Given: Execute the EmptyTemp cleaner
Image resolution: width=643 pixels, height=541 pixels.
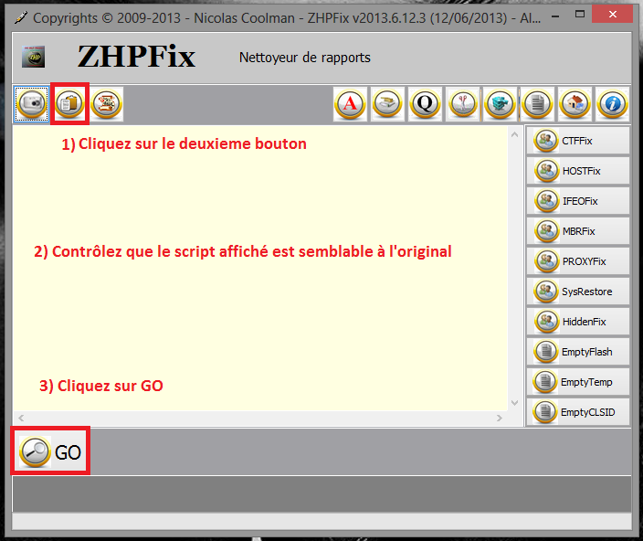Looking at the screenshot, I should pos(578,382).
